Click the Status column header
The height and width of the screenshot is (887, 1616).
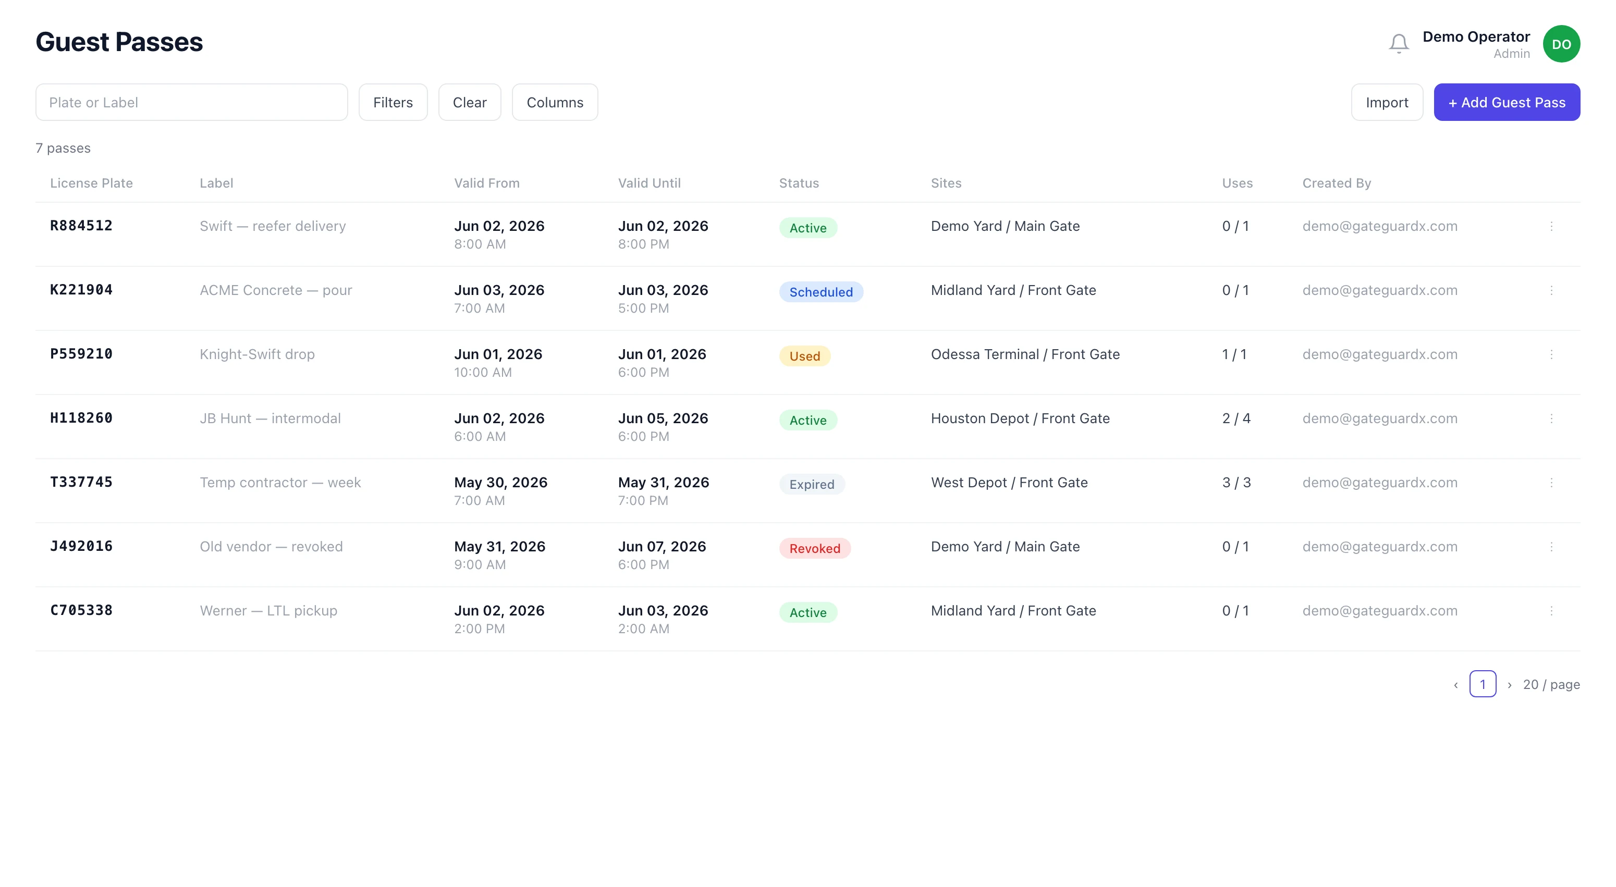pyautogui.click(x=799, y=183)
